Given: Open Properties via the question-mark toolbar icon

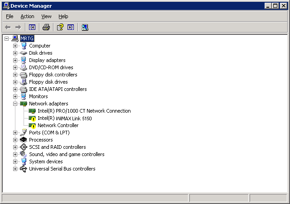Looking at the screenshot, I should point(60,27).
